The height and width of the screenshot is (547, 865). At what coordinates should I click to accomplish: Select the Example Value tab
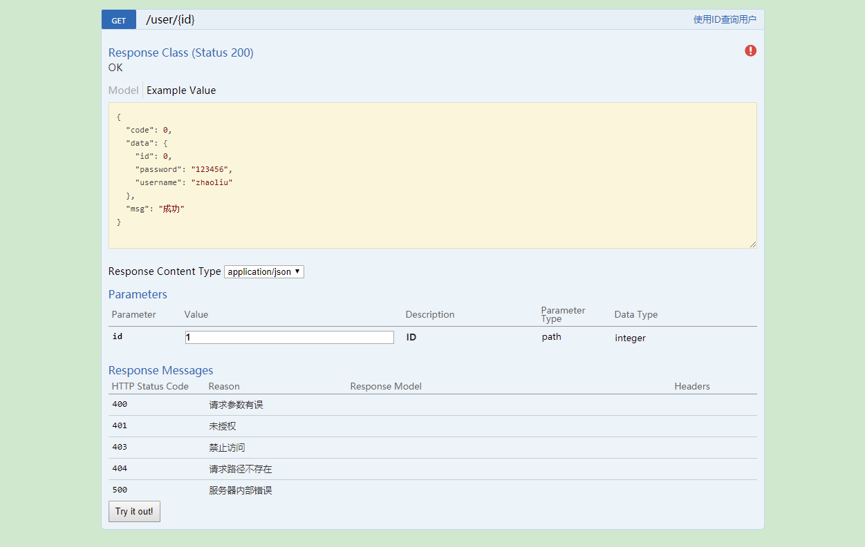(181, 90)
